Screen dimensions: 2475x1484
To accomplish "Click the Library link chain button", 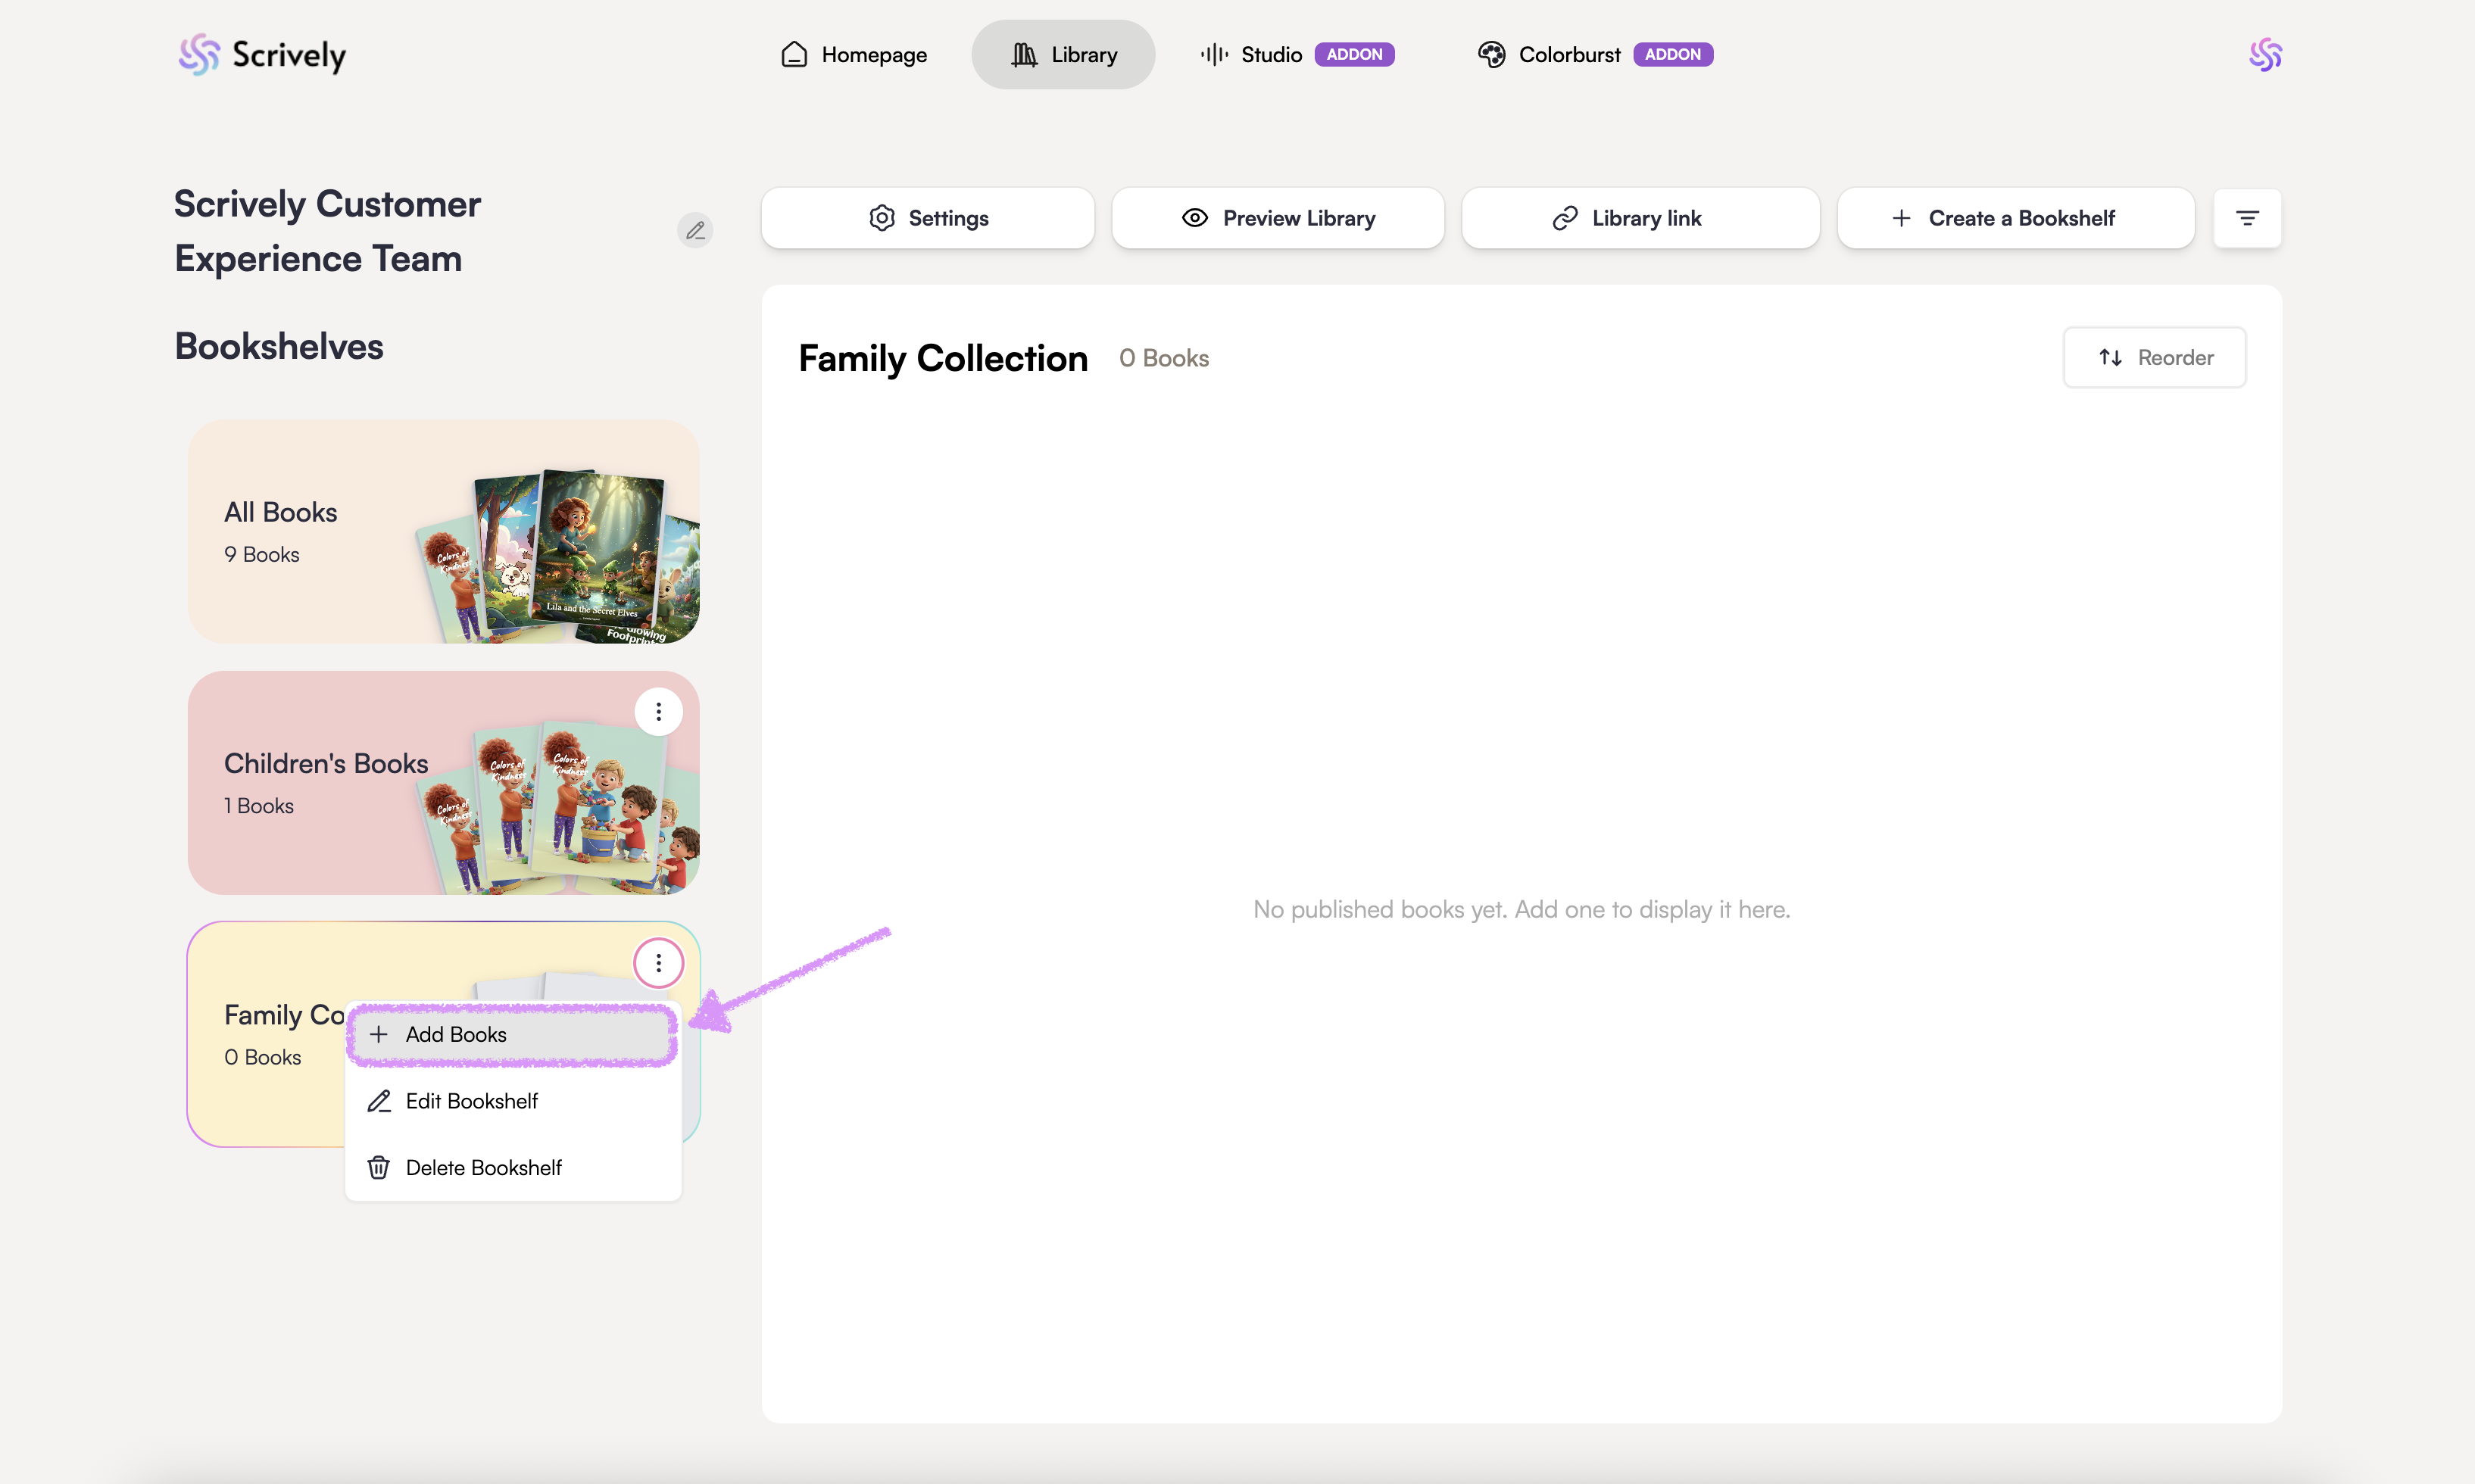I will coord(1640,218).
